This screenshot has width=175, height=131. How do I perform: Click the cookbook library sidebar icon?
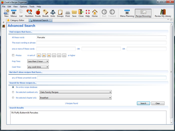pos(3,26)
